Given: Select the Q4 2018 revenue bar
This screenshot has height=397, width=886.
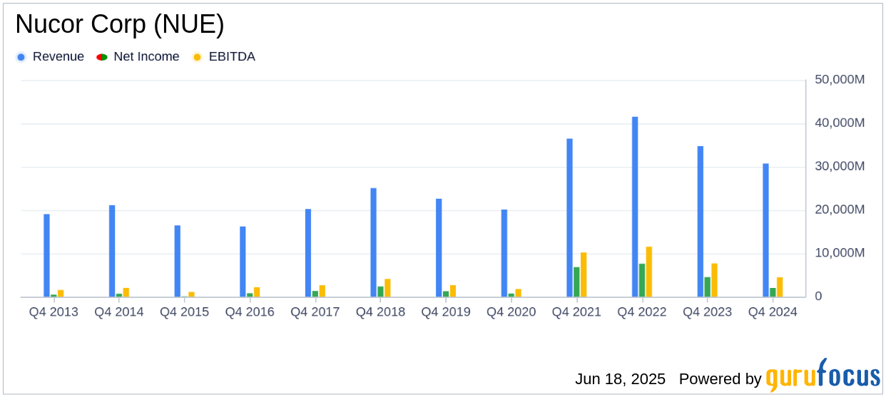Looking at the screenshot, I should [373, 242].
